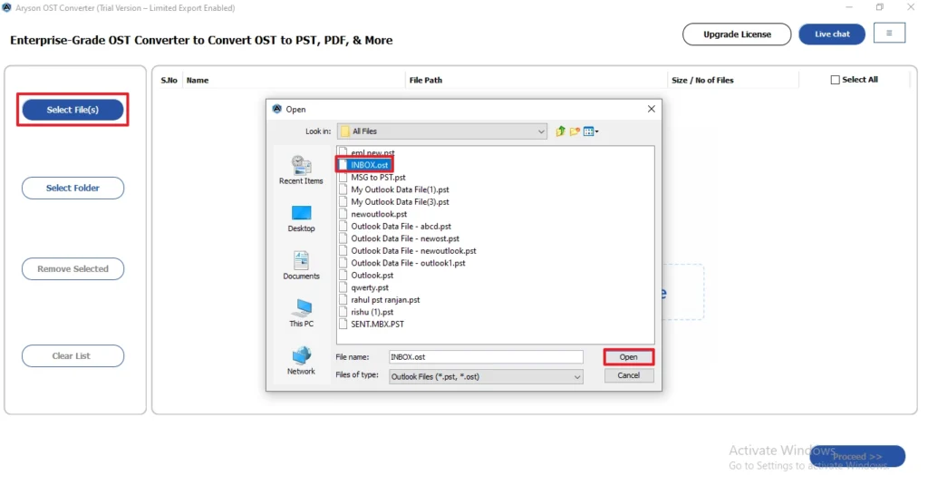Start a Live chat session
This screenshot has width=928, height=495.
pyautogui.click(x=832, y=34)
